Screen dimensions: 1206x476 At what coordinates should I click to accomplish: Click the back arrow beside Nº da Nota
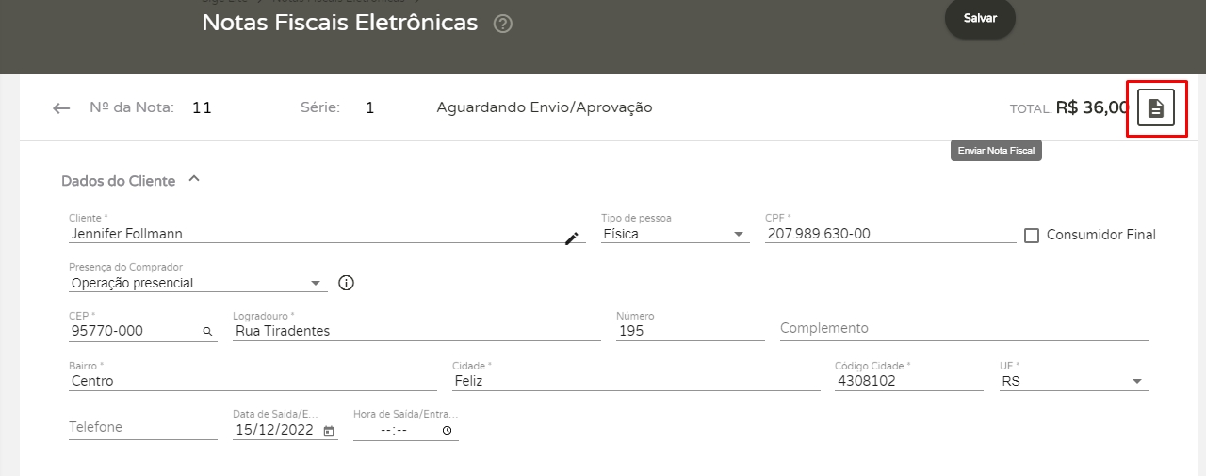point(61,108)
